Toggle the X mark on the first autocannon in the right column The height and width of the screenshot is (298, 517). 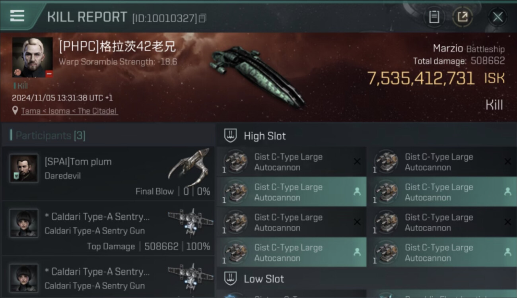tap(508, 161)
